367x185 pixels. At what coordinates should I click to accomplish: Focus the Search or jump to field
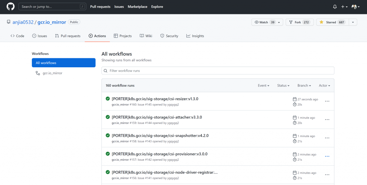click(x=52, y=6)
